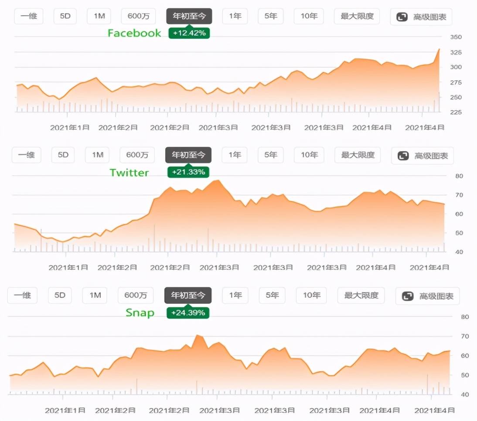This screenshot has width=477, height=421.
Task: Click the price peak at the Facebook chart's right end
Action: [439, 50]
